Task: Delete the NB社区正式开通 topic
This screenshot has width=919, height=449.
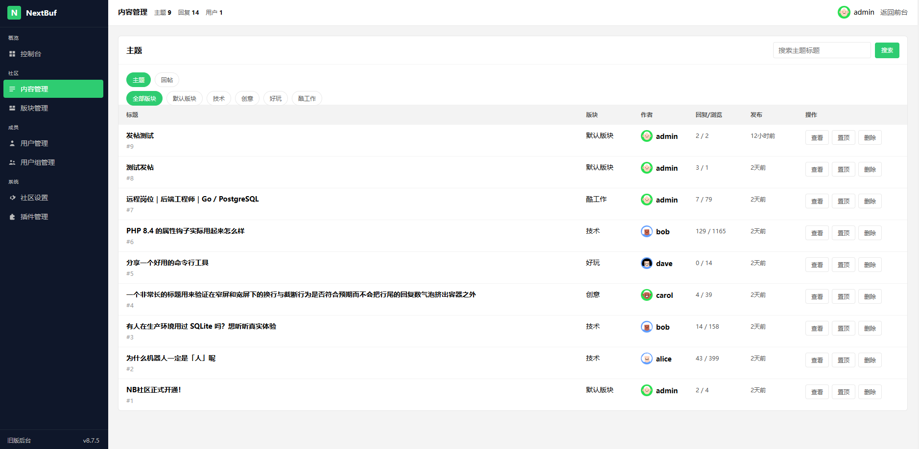Action: 870,392
